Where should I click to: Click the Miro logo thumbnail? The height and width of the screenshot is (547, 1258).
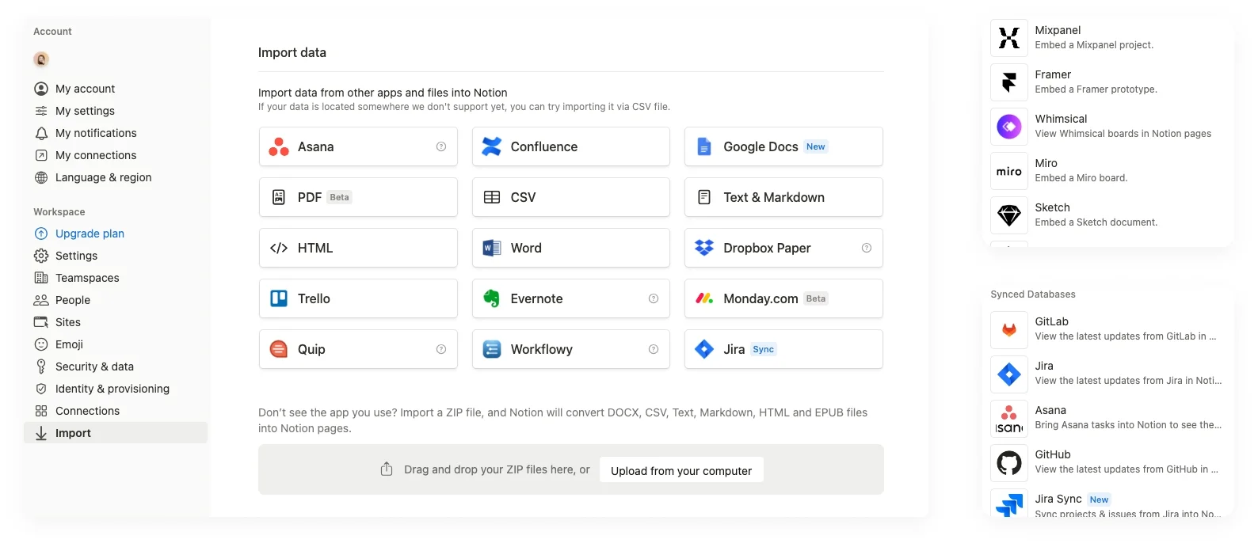1009,171
